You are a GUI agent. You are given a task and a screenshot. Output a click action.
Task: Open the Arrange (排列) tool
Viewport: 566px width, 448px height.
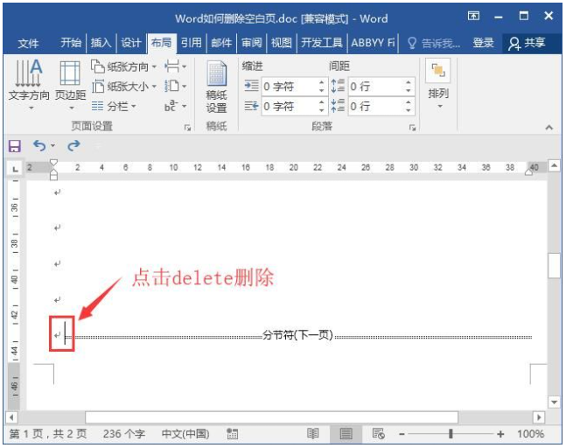pyautogui.click(x=438, y=80)
